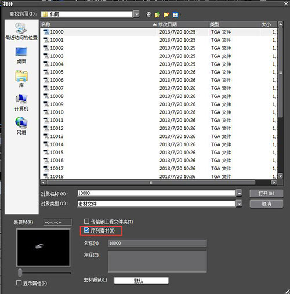The height and width of the screenshot is (294, 290).
Task: Click the TGA file icon for 10000
Action: coord(46,32)
